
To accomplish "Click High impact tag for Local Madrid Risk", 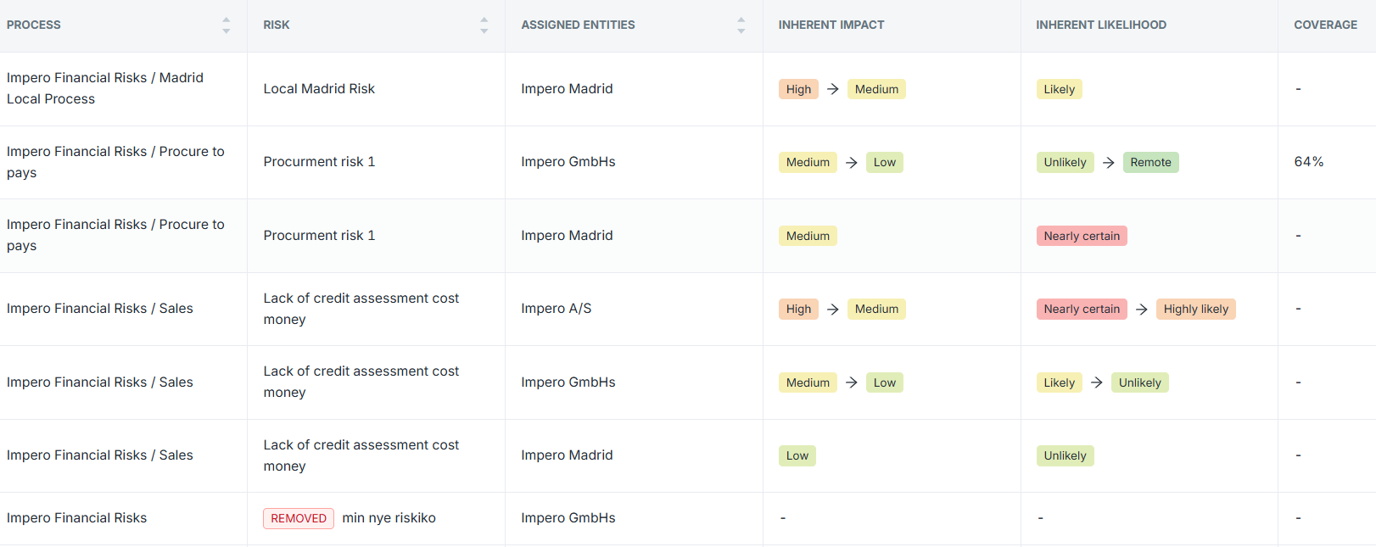I will pos(798,89).
